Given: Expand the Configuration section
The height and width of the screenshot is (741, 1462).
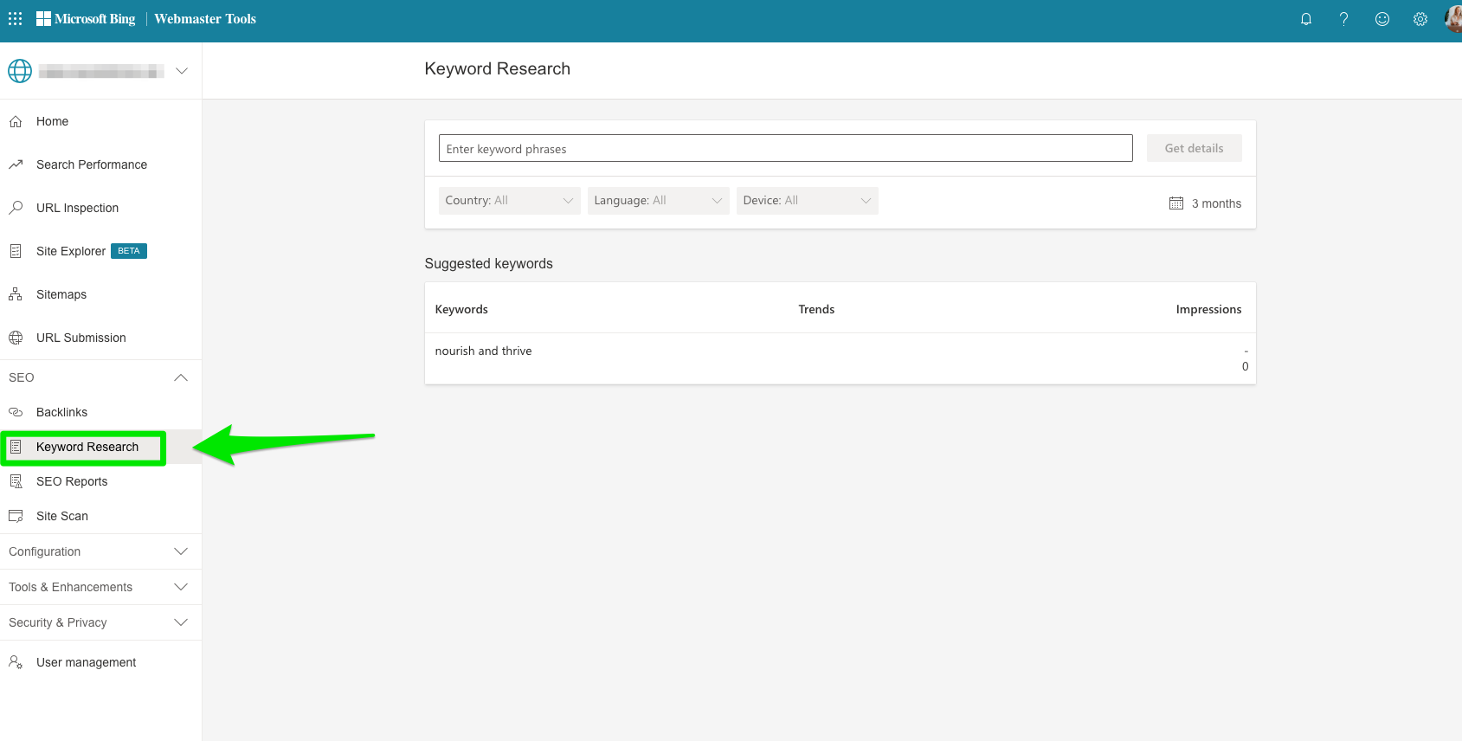Looking at the screenshot, I should (x=180, y=551).
